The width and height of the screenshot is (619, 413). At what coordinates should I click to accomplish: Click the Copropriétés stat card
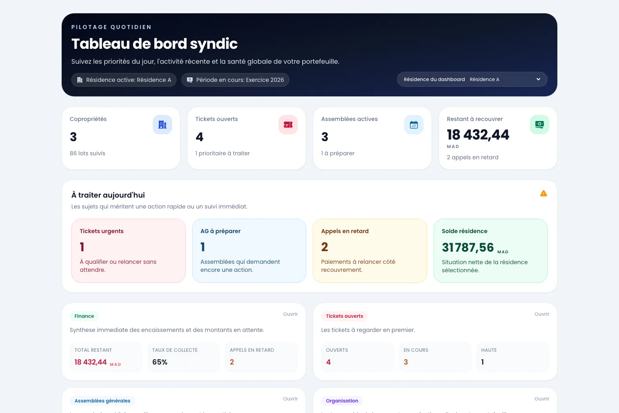point(121,138)
